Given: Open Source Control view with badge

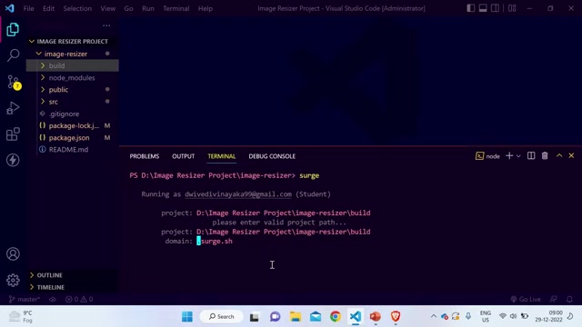Looking at the screenshot, I should click(14, 82).
